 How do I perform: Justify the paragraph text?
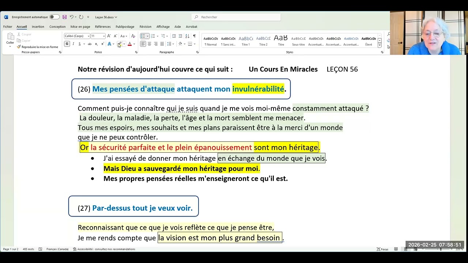point(162,44)
